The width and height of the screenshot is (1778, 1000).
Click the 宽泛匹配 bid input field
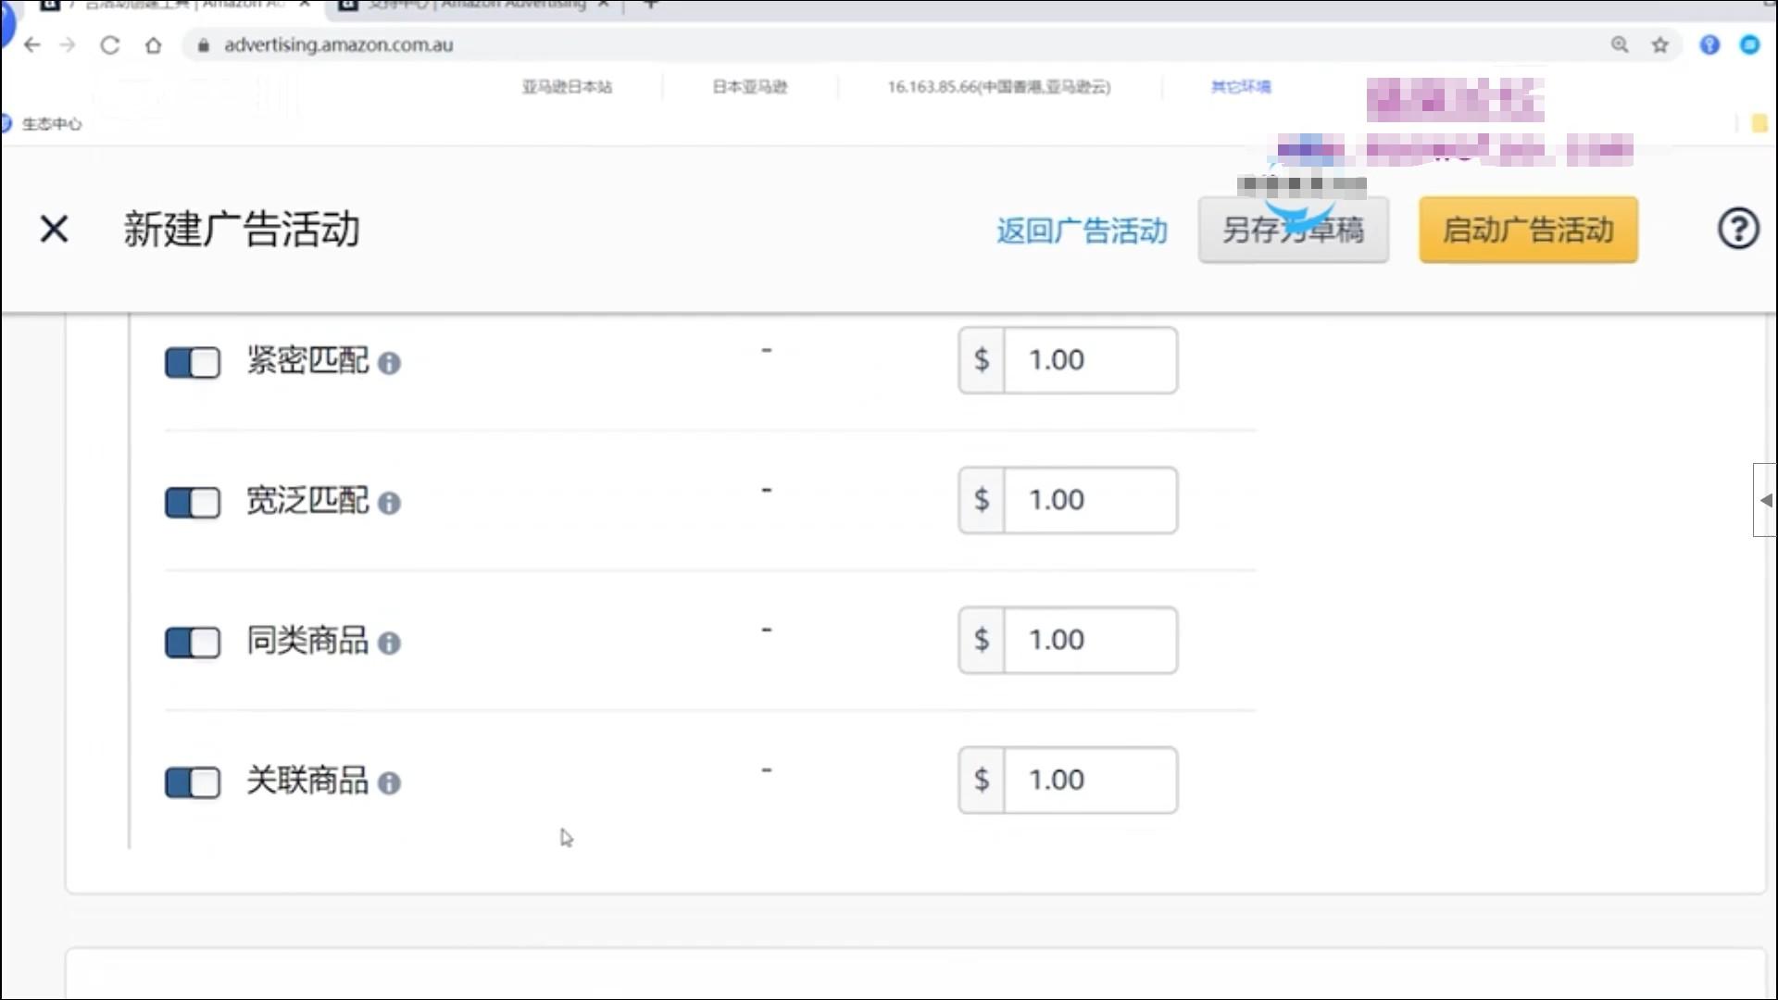tap(1091, 500)
